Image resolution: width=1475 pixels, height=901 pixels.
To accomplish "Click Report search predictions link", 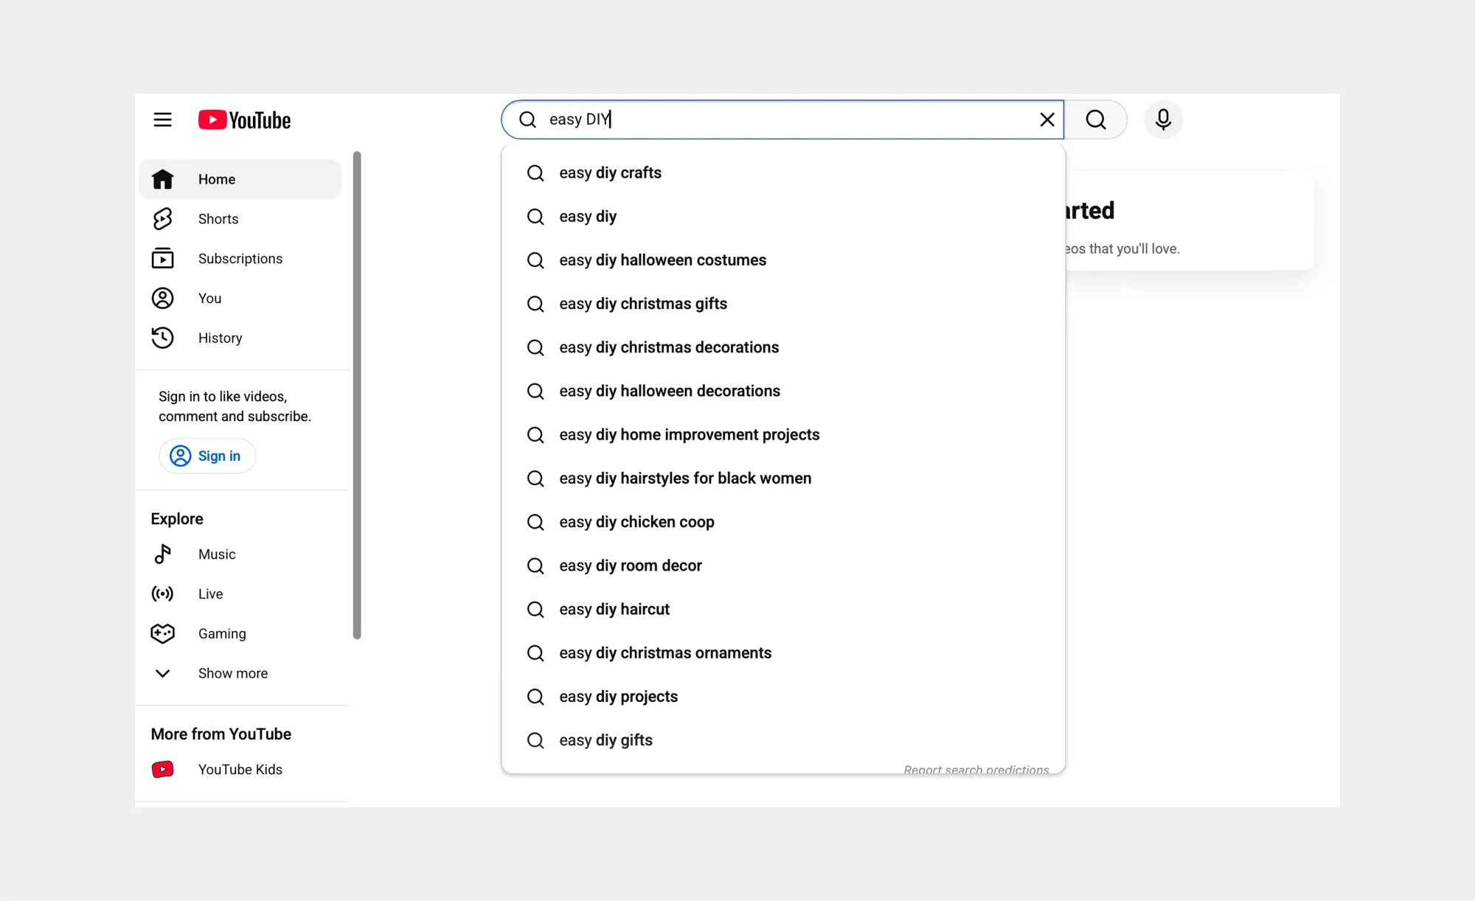I will coord(976,768).
